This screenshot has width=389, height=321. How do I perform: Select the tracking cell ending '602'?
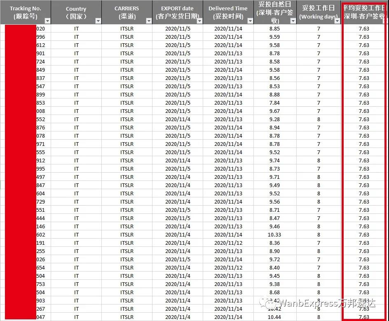pos(25,235)
